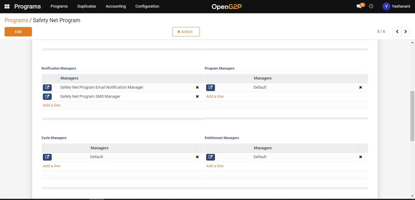Delete the SMS Manager row
Image resolution: width=415 pixels, height=200 pixels.
coord(197,97)
